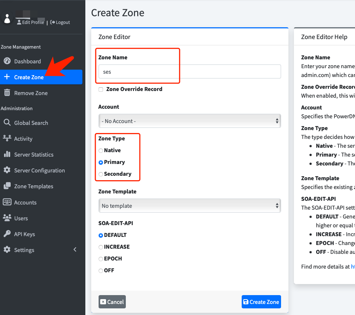The width and height of the screenshot is (355, 315).
Task: Open the Accounts menu item
Action: 25,202
